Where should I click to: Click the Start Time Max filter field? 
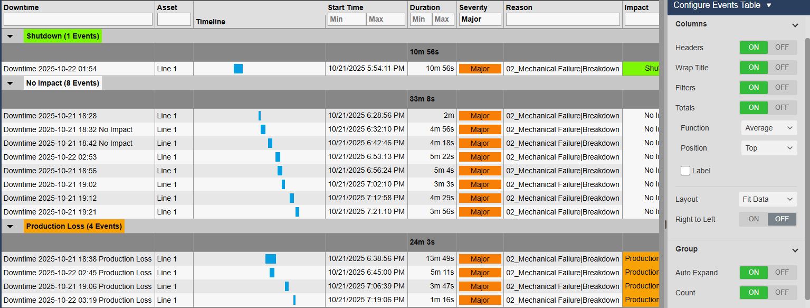(386, 20)
